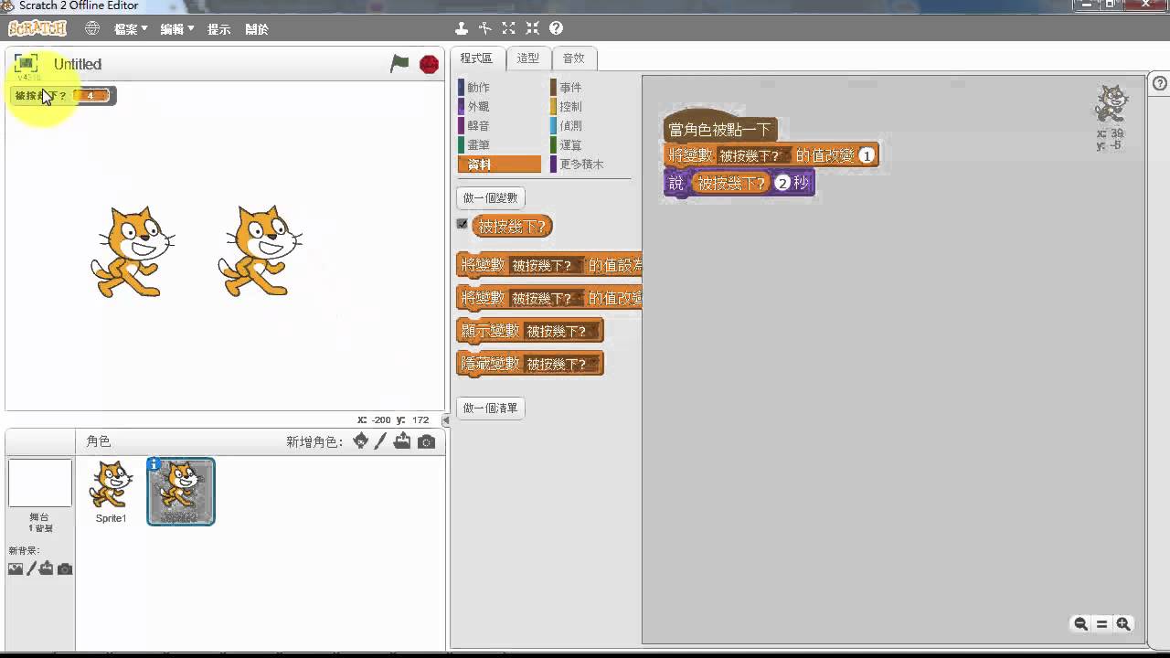The image size is (1170, 658).
Task: Select the 運算 block category
Action: (590, 145)
